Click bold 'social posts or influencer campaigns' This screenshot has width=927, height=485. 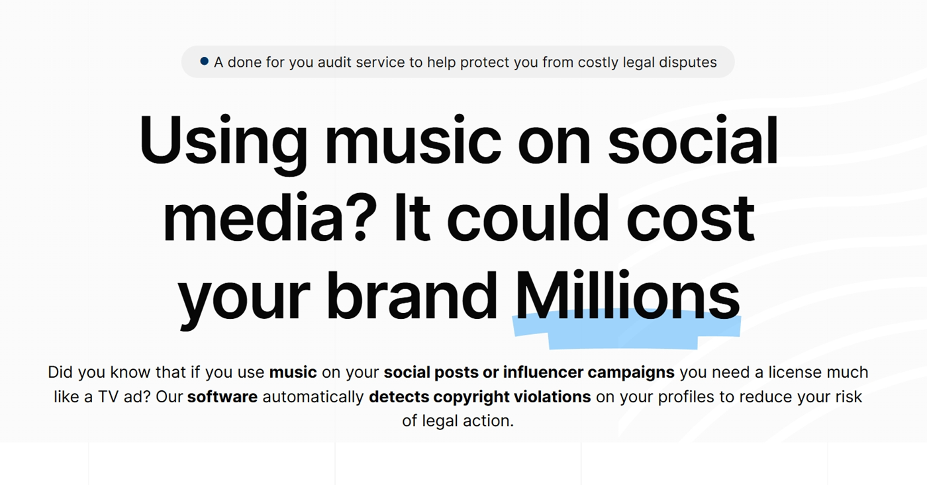pos(529,373)
